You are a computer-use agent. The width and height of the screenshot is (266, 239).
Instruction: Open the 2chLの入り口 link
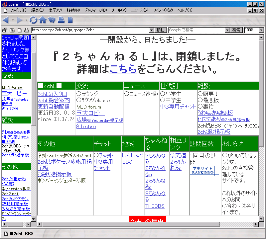52,94
